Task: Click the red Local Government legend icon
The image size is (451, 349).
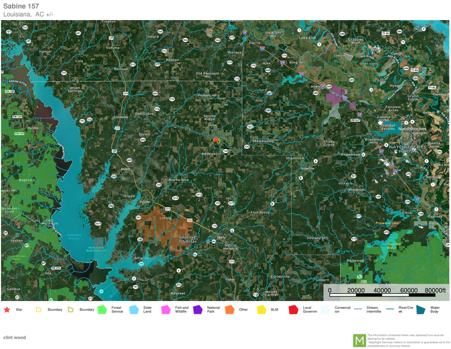Action: [293, 309]
